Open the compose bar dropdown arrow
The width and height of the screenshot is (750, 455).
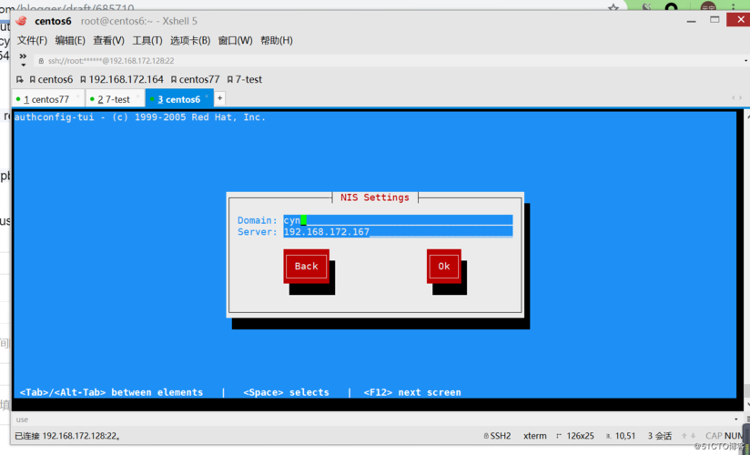[x=737, y=420]
